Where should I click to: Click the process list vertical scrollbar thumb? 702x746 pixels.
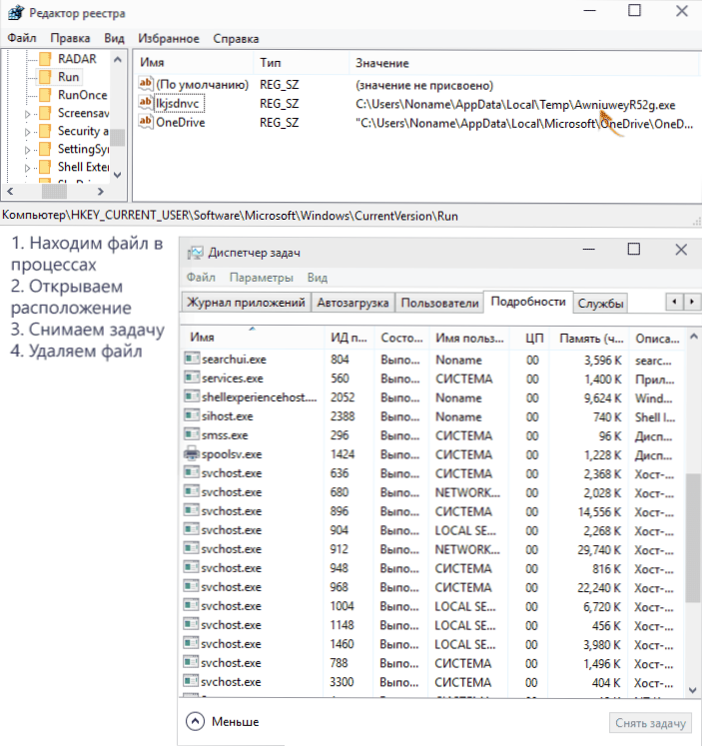[692, 537]
